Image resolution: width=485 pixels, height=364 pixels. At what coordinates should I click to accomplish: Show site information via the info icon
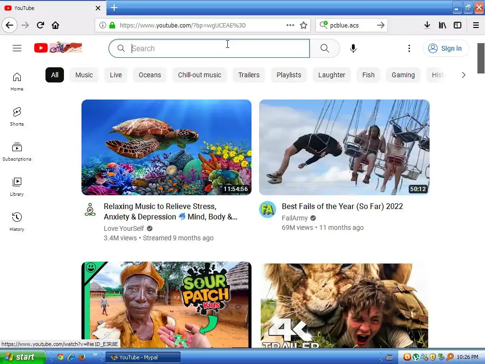(103, 25)
